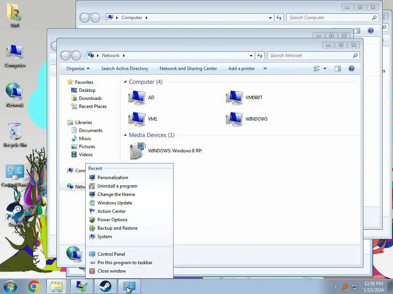Click Search Active Directory
This screenshot has width=393, height=294.
coord(125,69)
